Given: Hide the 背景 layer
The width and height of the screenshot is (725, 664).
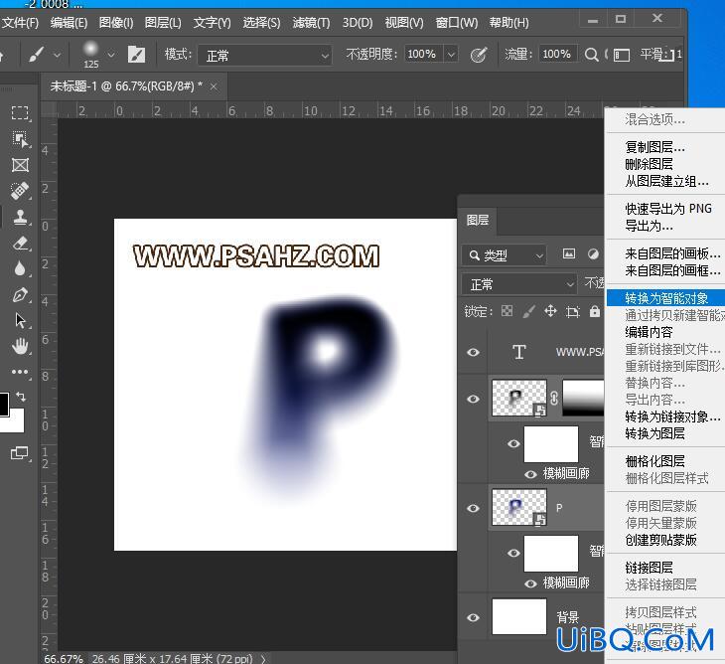Looking at the screenshot, I should [x=473, y=617].
